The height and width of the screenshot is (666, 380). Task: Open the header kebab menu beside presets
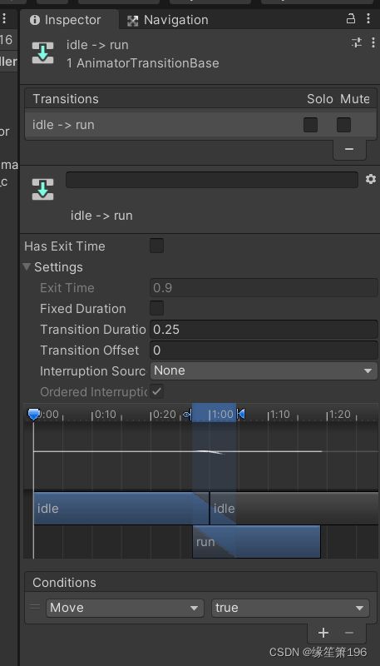[373, 42]
